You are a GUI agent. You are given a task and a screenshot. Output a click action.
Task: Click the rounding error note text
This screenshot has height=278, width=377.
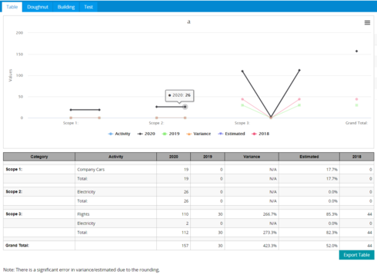pyautogui.click(x=82, y=270)
